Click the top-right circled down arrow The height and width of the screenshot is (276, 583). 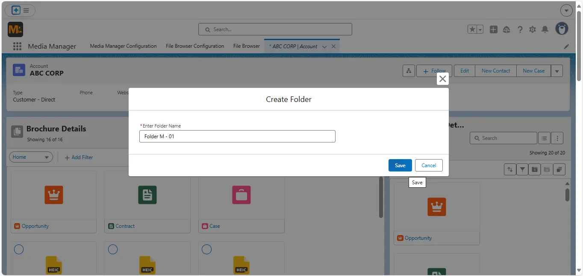566,10
